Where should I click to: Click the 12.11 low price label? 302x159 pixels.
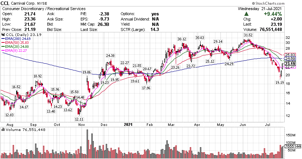tap(79, 119)
